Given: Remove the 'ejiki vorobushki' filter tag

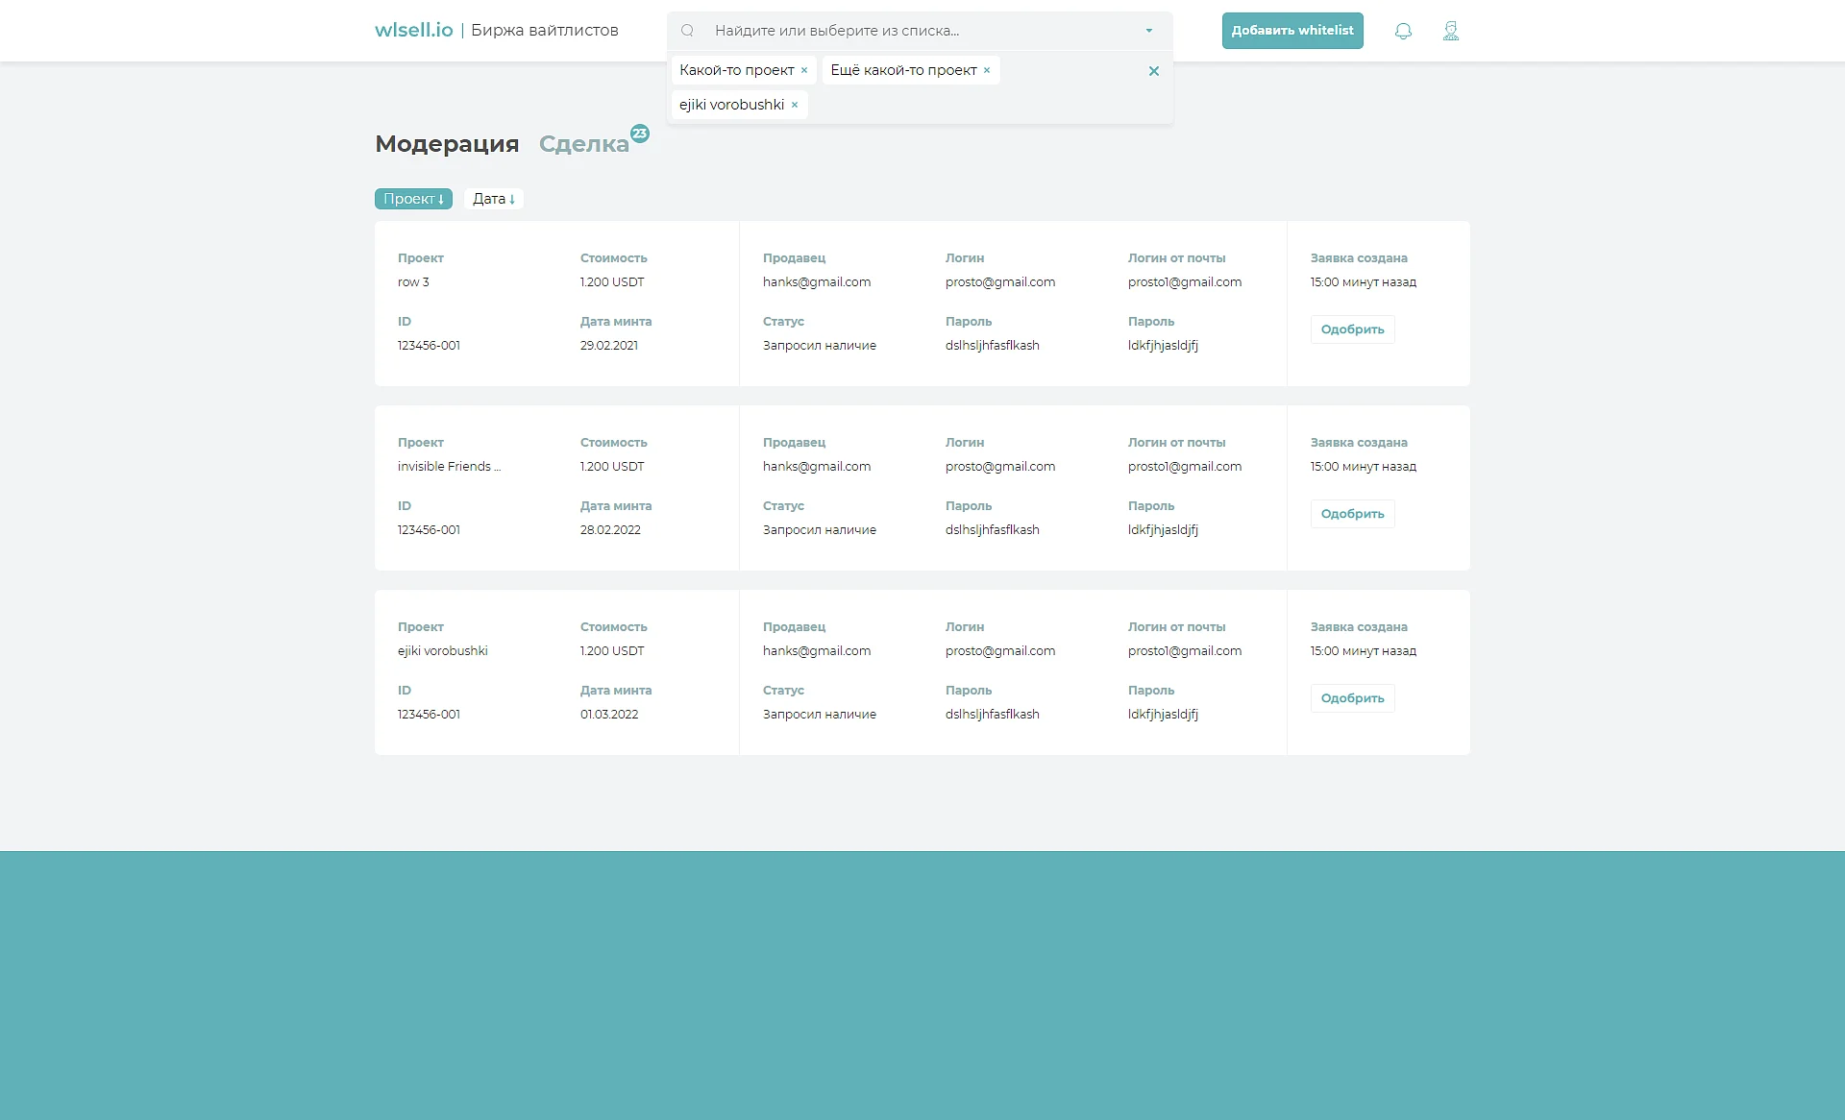Looking at the screenshot, I should [x=795, y=105].
